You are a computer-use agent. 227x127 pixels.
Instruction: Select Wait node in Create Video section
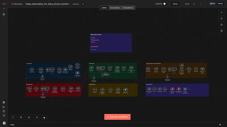pyautogui.click(x=124, y=68)
